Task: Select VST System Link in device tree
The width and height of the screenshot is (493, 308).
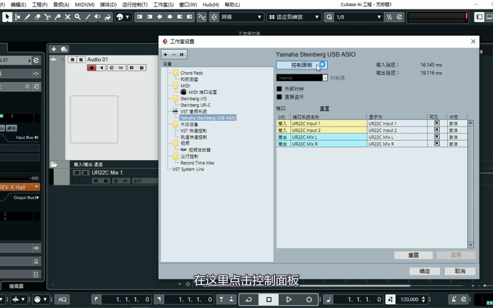Action: pyautogui.click(x=188, y=169)
